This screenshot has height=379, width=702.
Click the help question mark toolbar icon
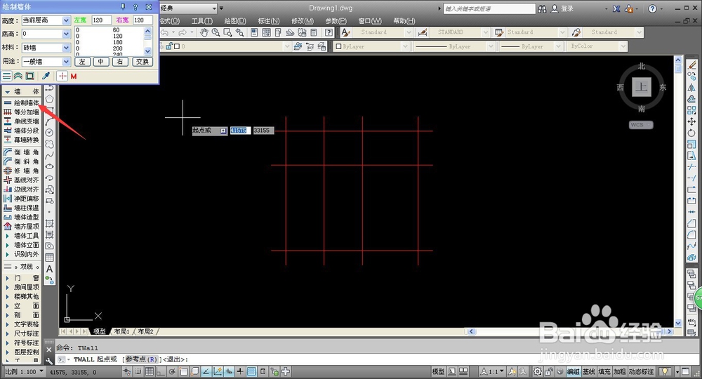tap(329, 32)
